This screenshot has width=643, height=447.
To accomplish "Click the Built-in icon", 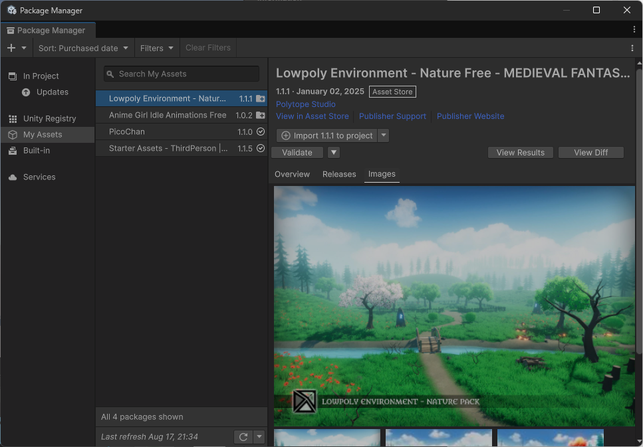I will 13,151.
